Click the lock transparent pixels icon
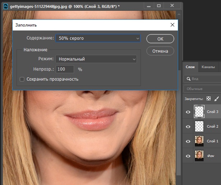The height and width of the screenshot is (185, 221). (208, 99)
